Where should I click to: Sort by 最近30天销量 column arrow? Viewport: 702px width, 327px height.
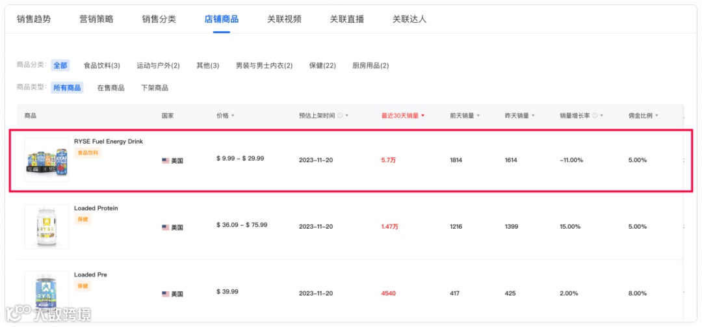(x=422, y=116)
